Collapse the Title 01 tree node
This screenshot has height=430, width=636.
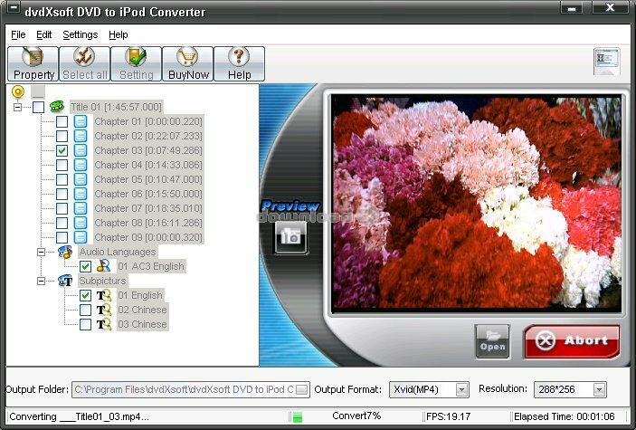17,107
